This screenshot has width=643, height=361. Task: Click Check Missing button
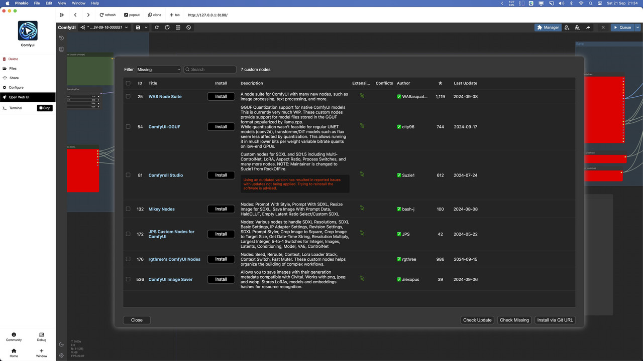click(514, 320)
